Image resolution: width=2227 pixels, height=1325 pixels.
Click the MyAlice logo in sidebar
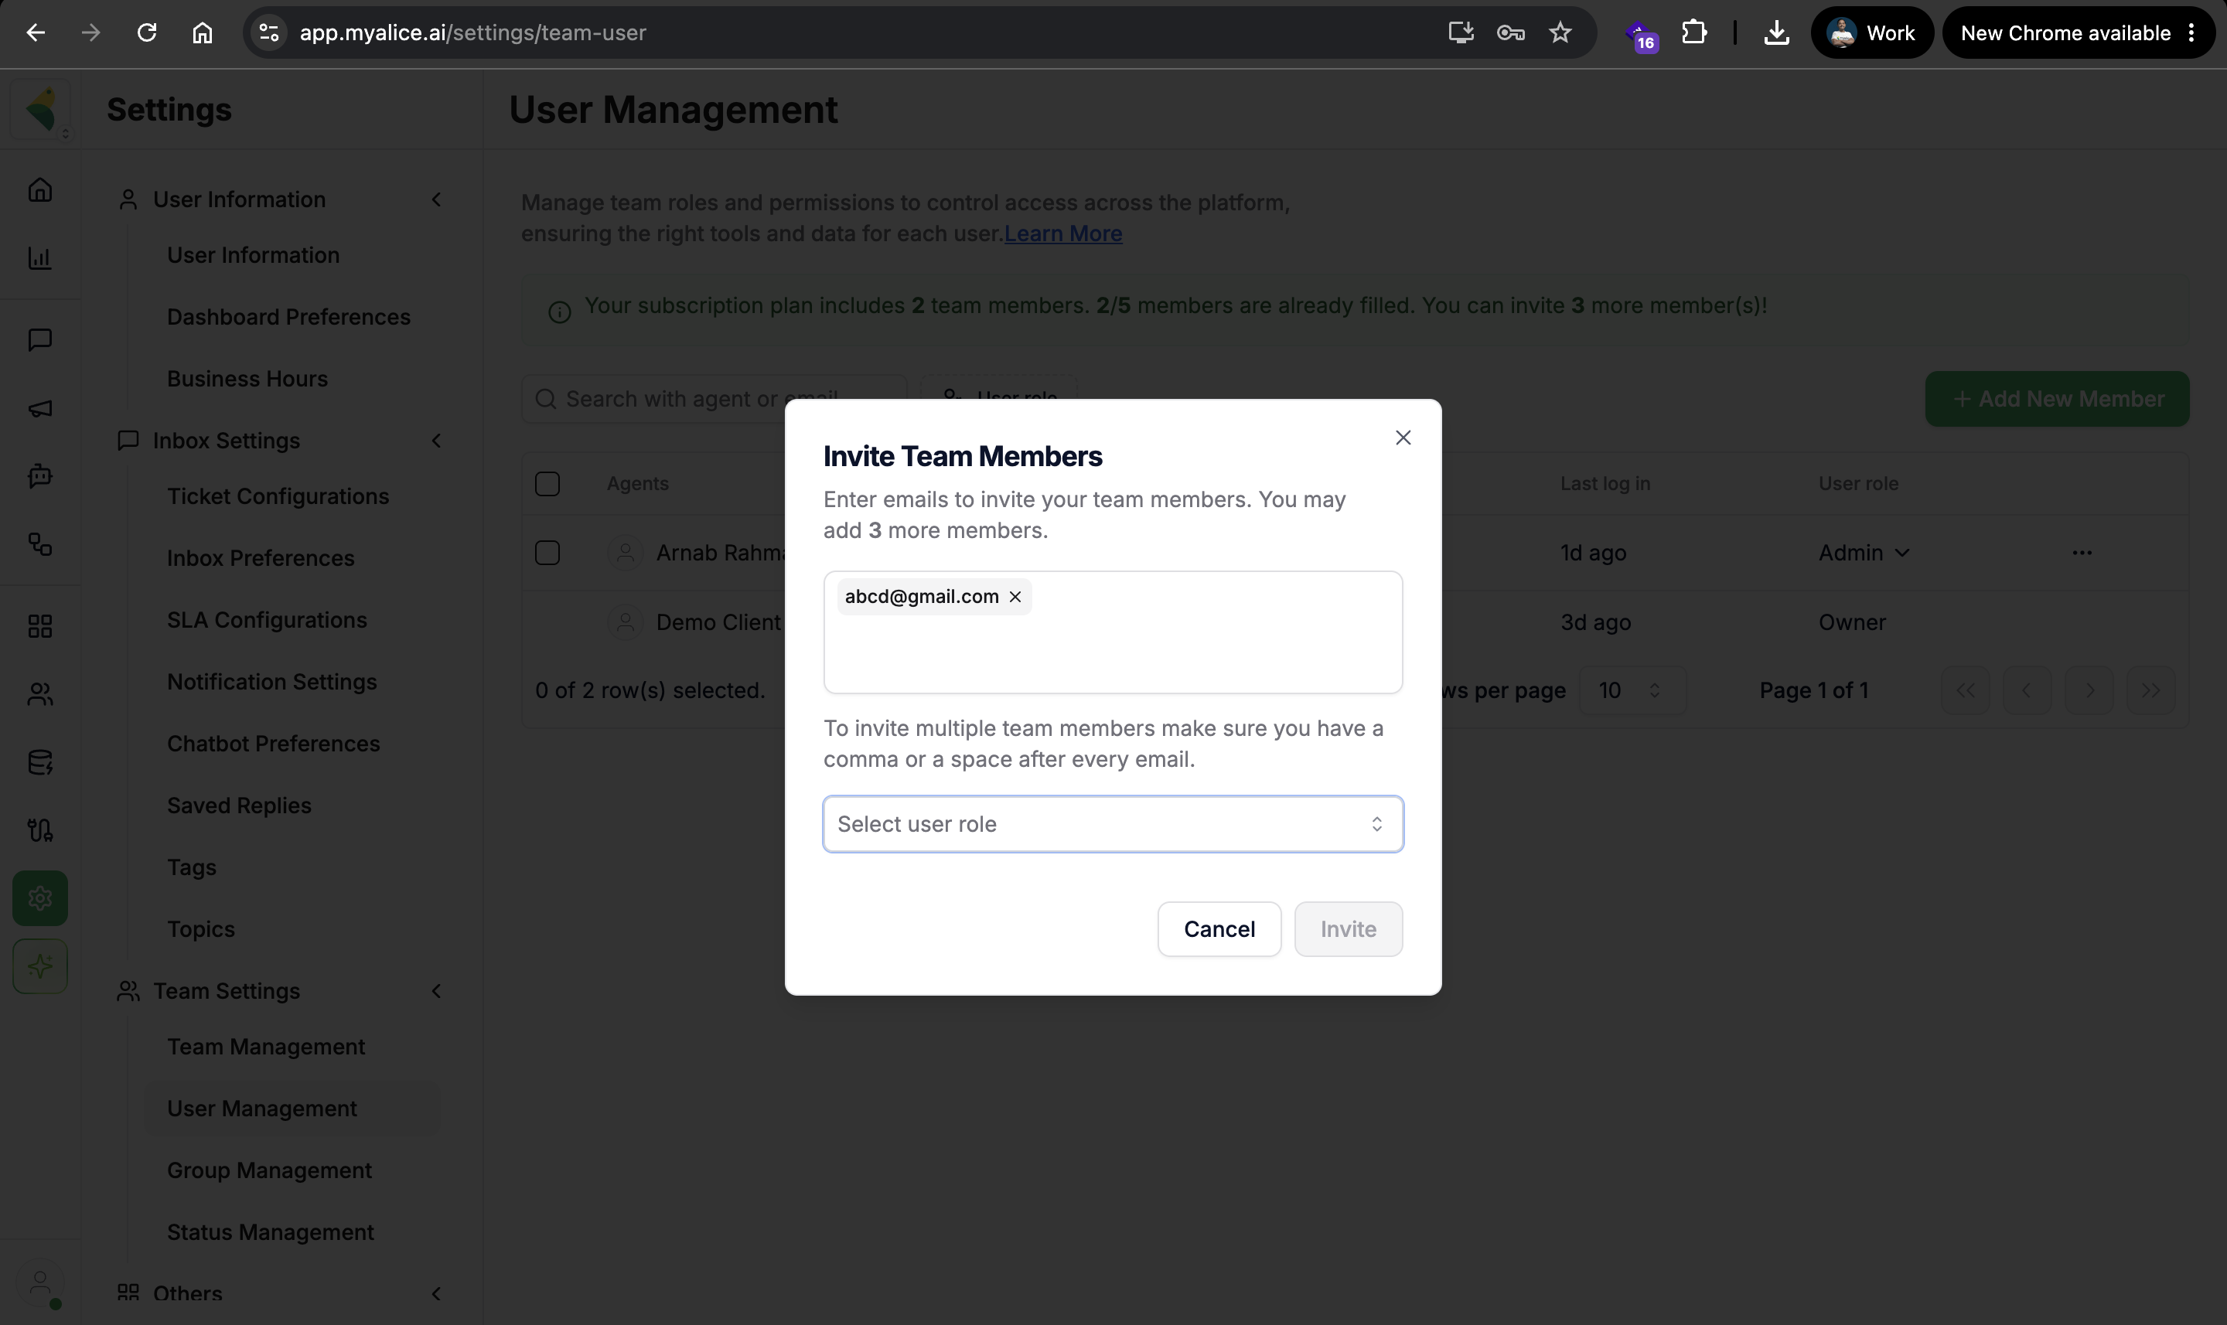[40, 110]
